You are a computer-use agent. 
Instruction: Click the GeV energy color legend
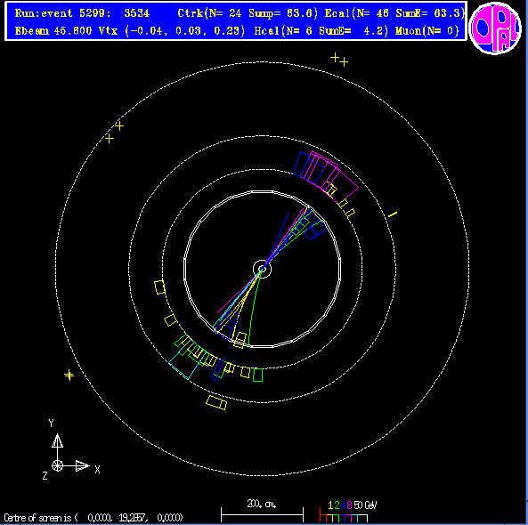pyautogui.click(x=348, y=511)
